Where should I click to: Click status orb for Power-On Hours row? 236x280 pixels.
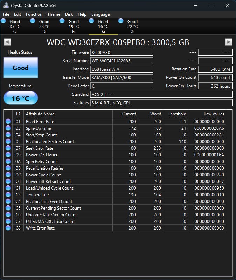[8, 155]
